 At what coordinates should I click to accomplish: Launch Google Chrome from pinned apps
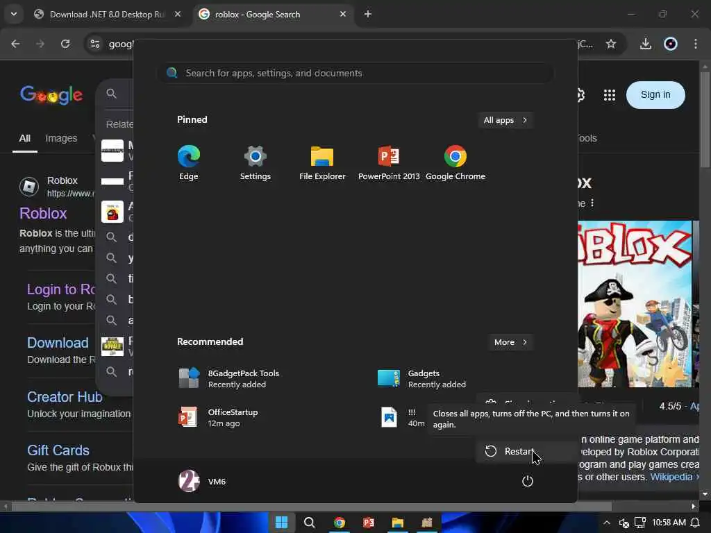tap(455, 162)
